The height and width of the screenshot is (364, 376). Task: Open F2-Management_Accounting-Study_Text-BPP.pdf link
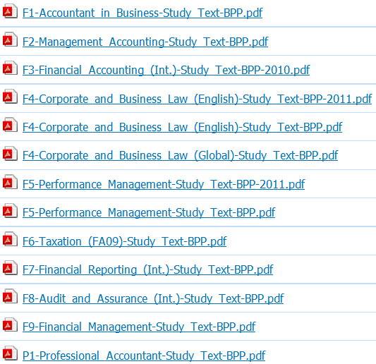145,42
